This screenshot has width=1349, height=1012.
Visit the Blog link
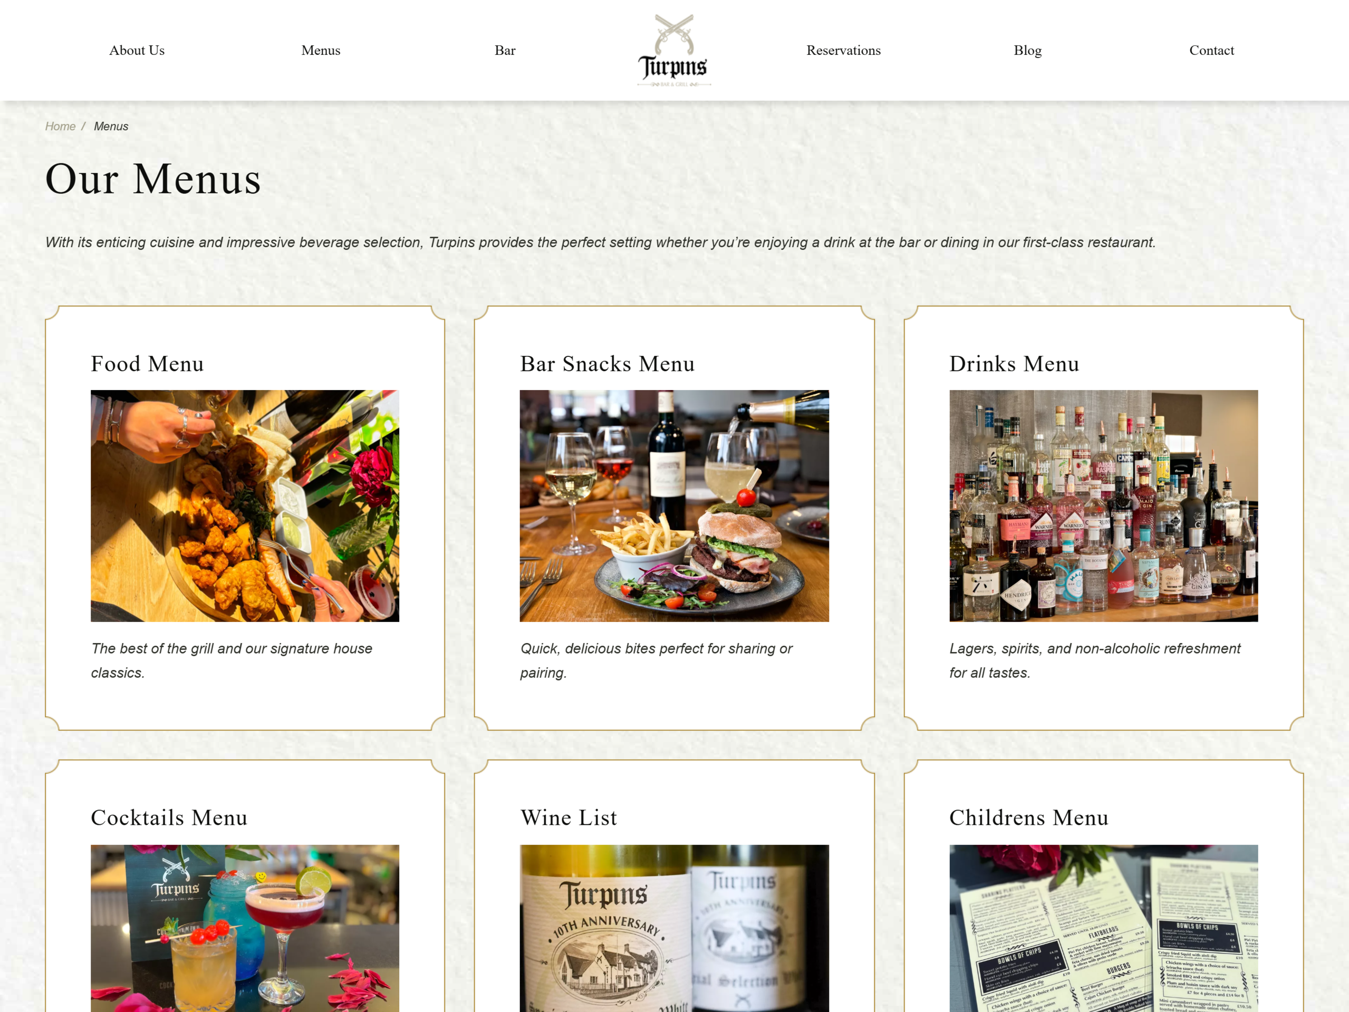click(1028, 50)
